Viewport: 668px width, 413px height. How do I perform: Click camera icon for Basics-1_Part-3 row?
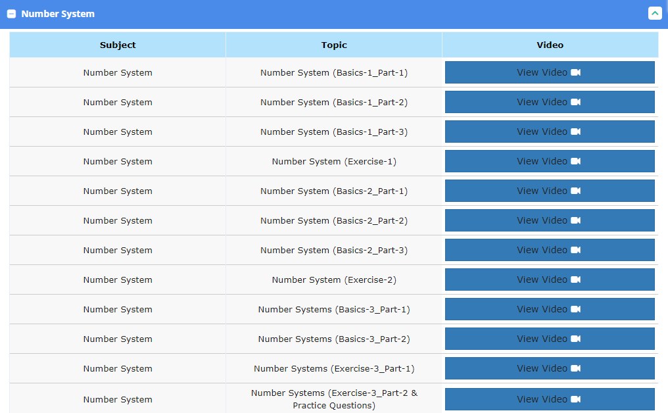pyautogui.click(x=575, y=132)
